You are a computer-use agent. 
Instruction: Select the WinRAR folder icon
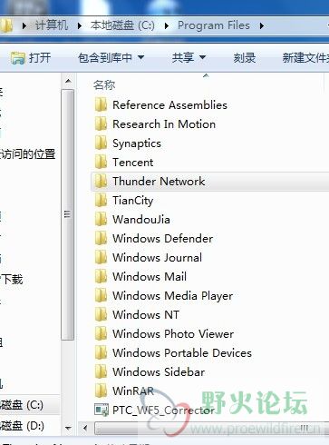[x=101, y=391]
